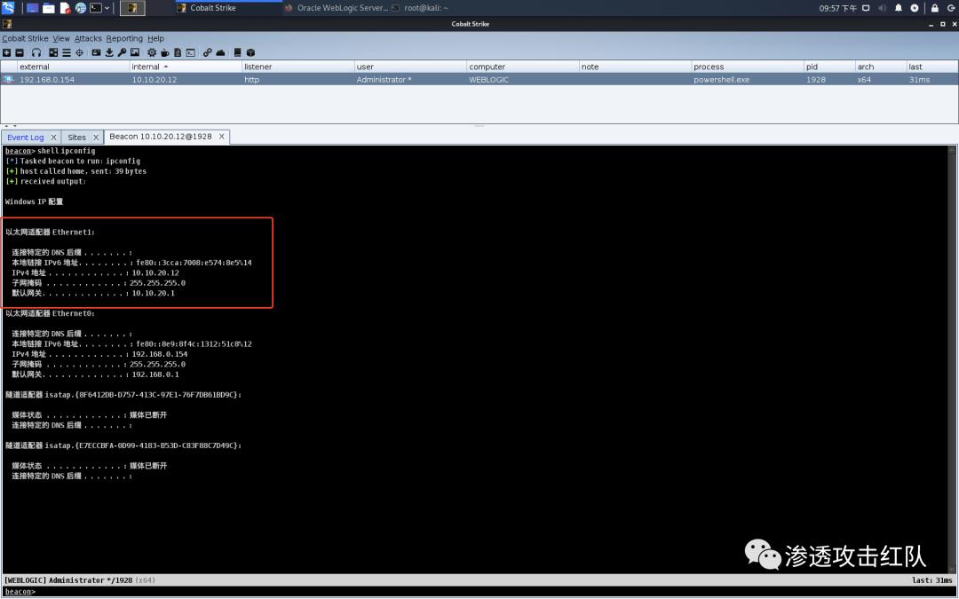This screenshot has width=959, height=599.
Task: Open the Help menu
Action: pyautogui.click(x=155, y=38)
